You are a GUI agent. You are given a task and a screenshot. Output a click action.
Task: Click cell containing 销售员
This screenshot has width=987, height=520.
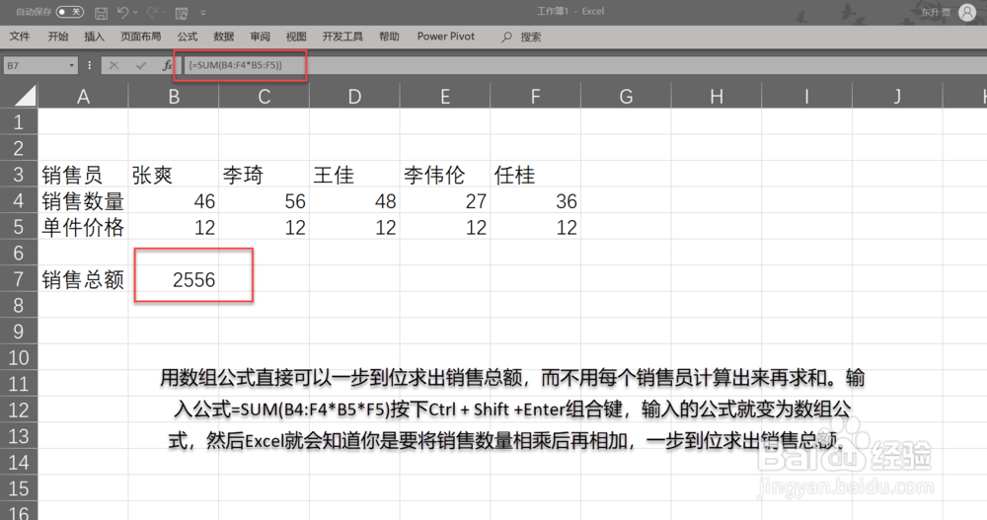pos(83,175)
